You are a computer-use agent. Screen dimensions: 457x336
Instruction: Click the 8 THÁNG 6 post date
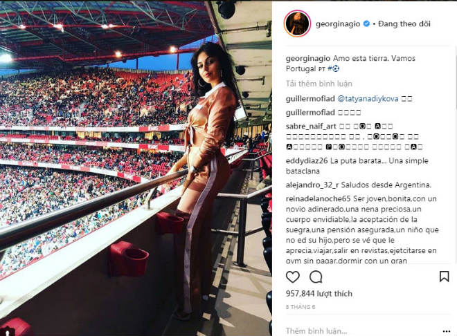point(301,307)
